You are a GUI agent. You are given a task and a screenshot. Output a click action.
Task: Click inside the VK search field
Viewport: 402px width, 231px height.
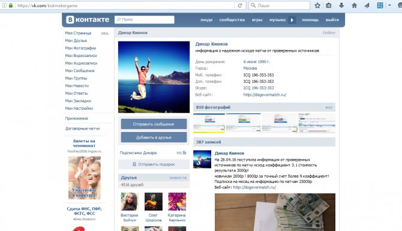coord(145,19)
